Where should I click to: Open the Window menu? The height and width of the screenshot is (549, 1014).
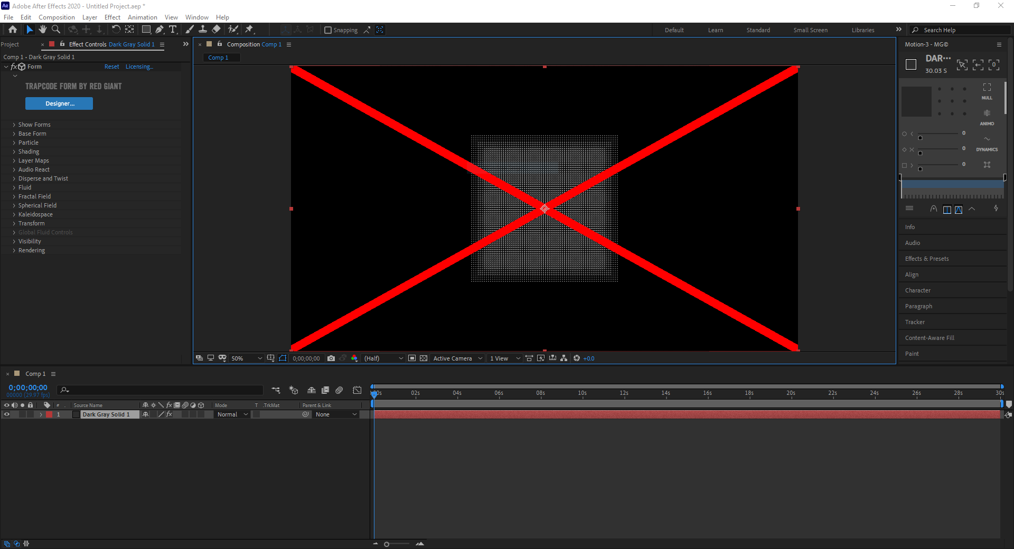196,17
